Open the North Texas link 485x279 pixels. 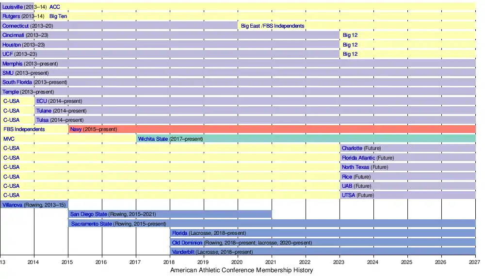point(356,167)
